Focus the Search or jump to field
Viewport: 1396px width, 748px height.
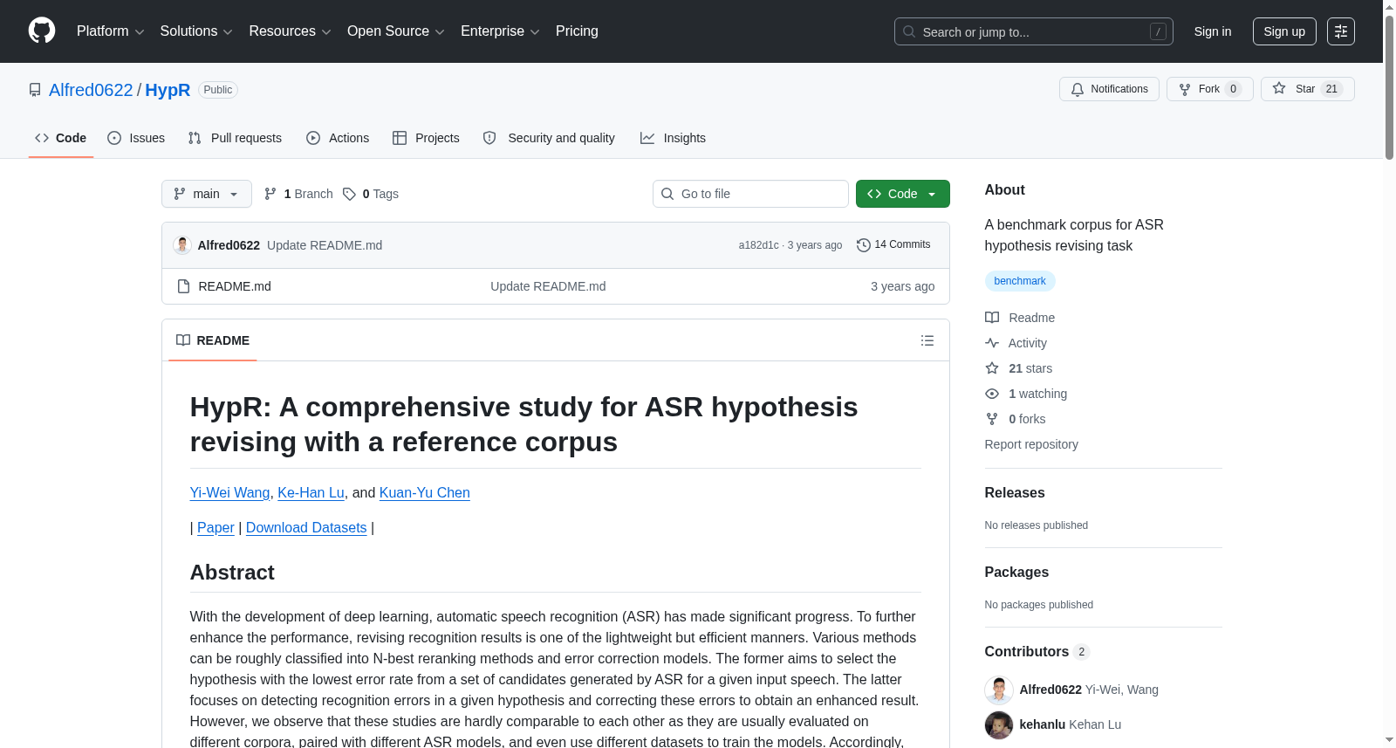[1034, 31]
